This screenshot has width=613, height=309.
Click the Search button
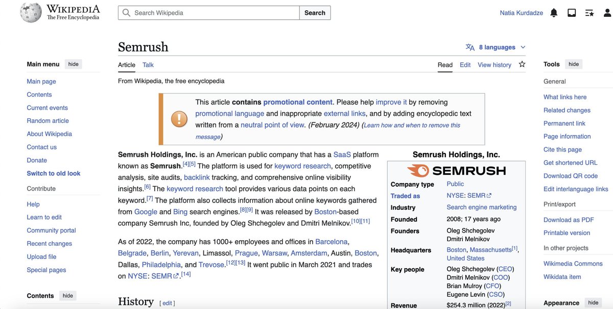coord(315,13)
